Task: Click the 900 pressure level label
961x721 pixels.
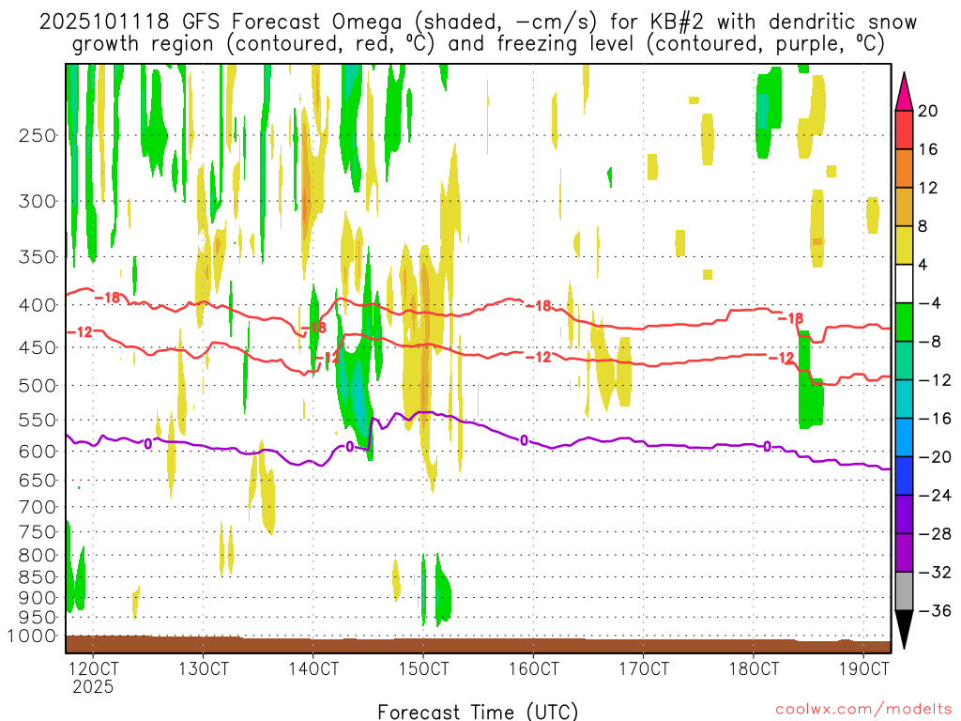Action: click(x=38, y=598)
